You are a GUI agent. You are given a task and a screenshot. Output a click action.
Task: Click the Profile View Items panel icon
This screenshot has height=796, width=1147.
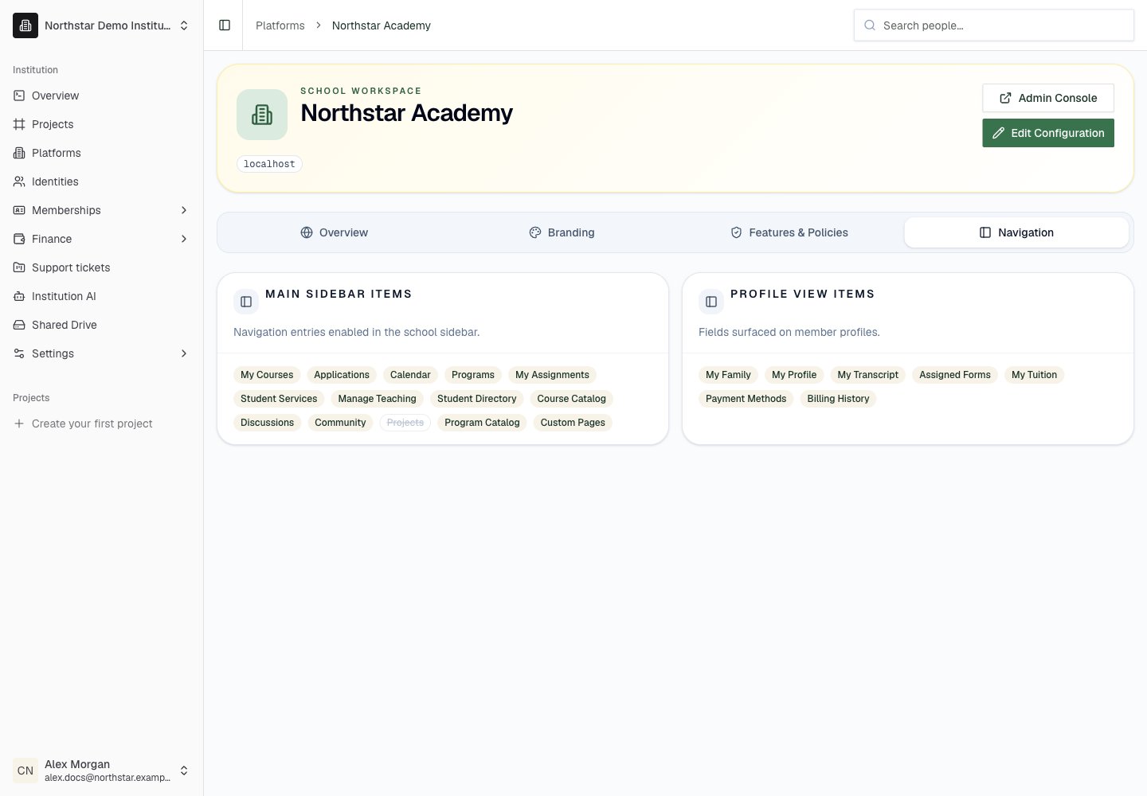click(x=711, y=302)
